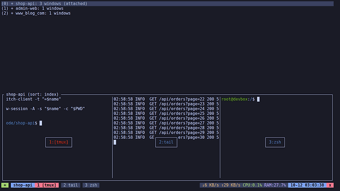Click the CPU usage indicator
The image size is (340, 191).
(x=252, y=185)
